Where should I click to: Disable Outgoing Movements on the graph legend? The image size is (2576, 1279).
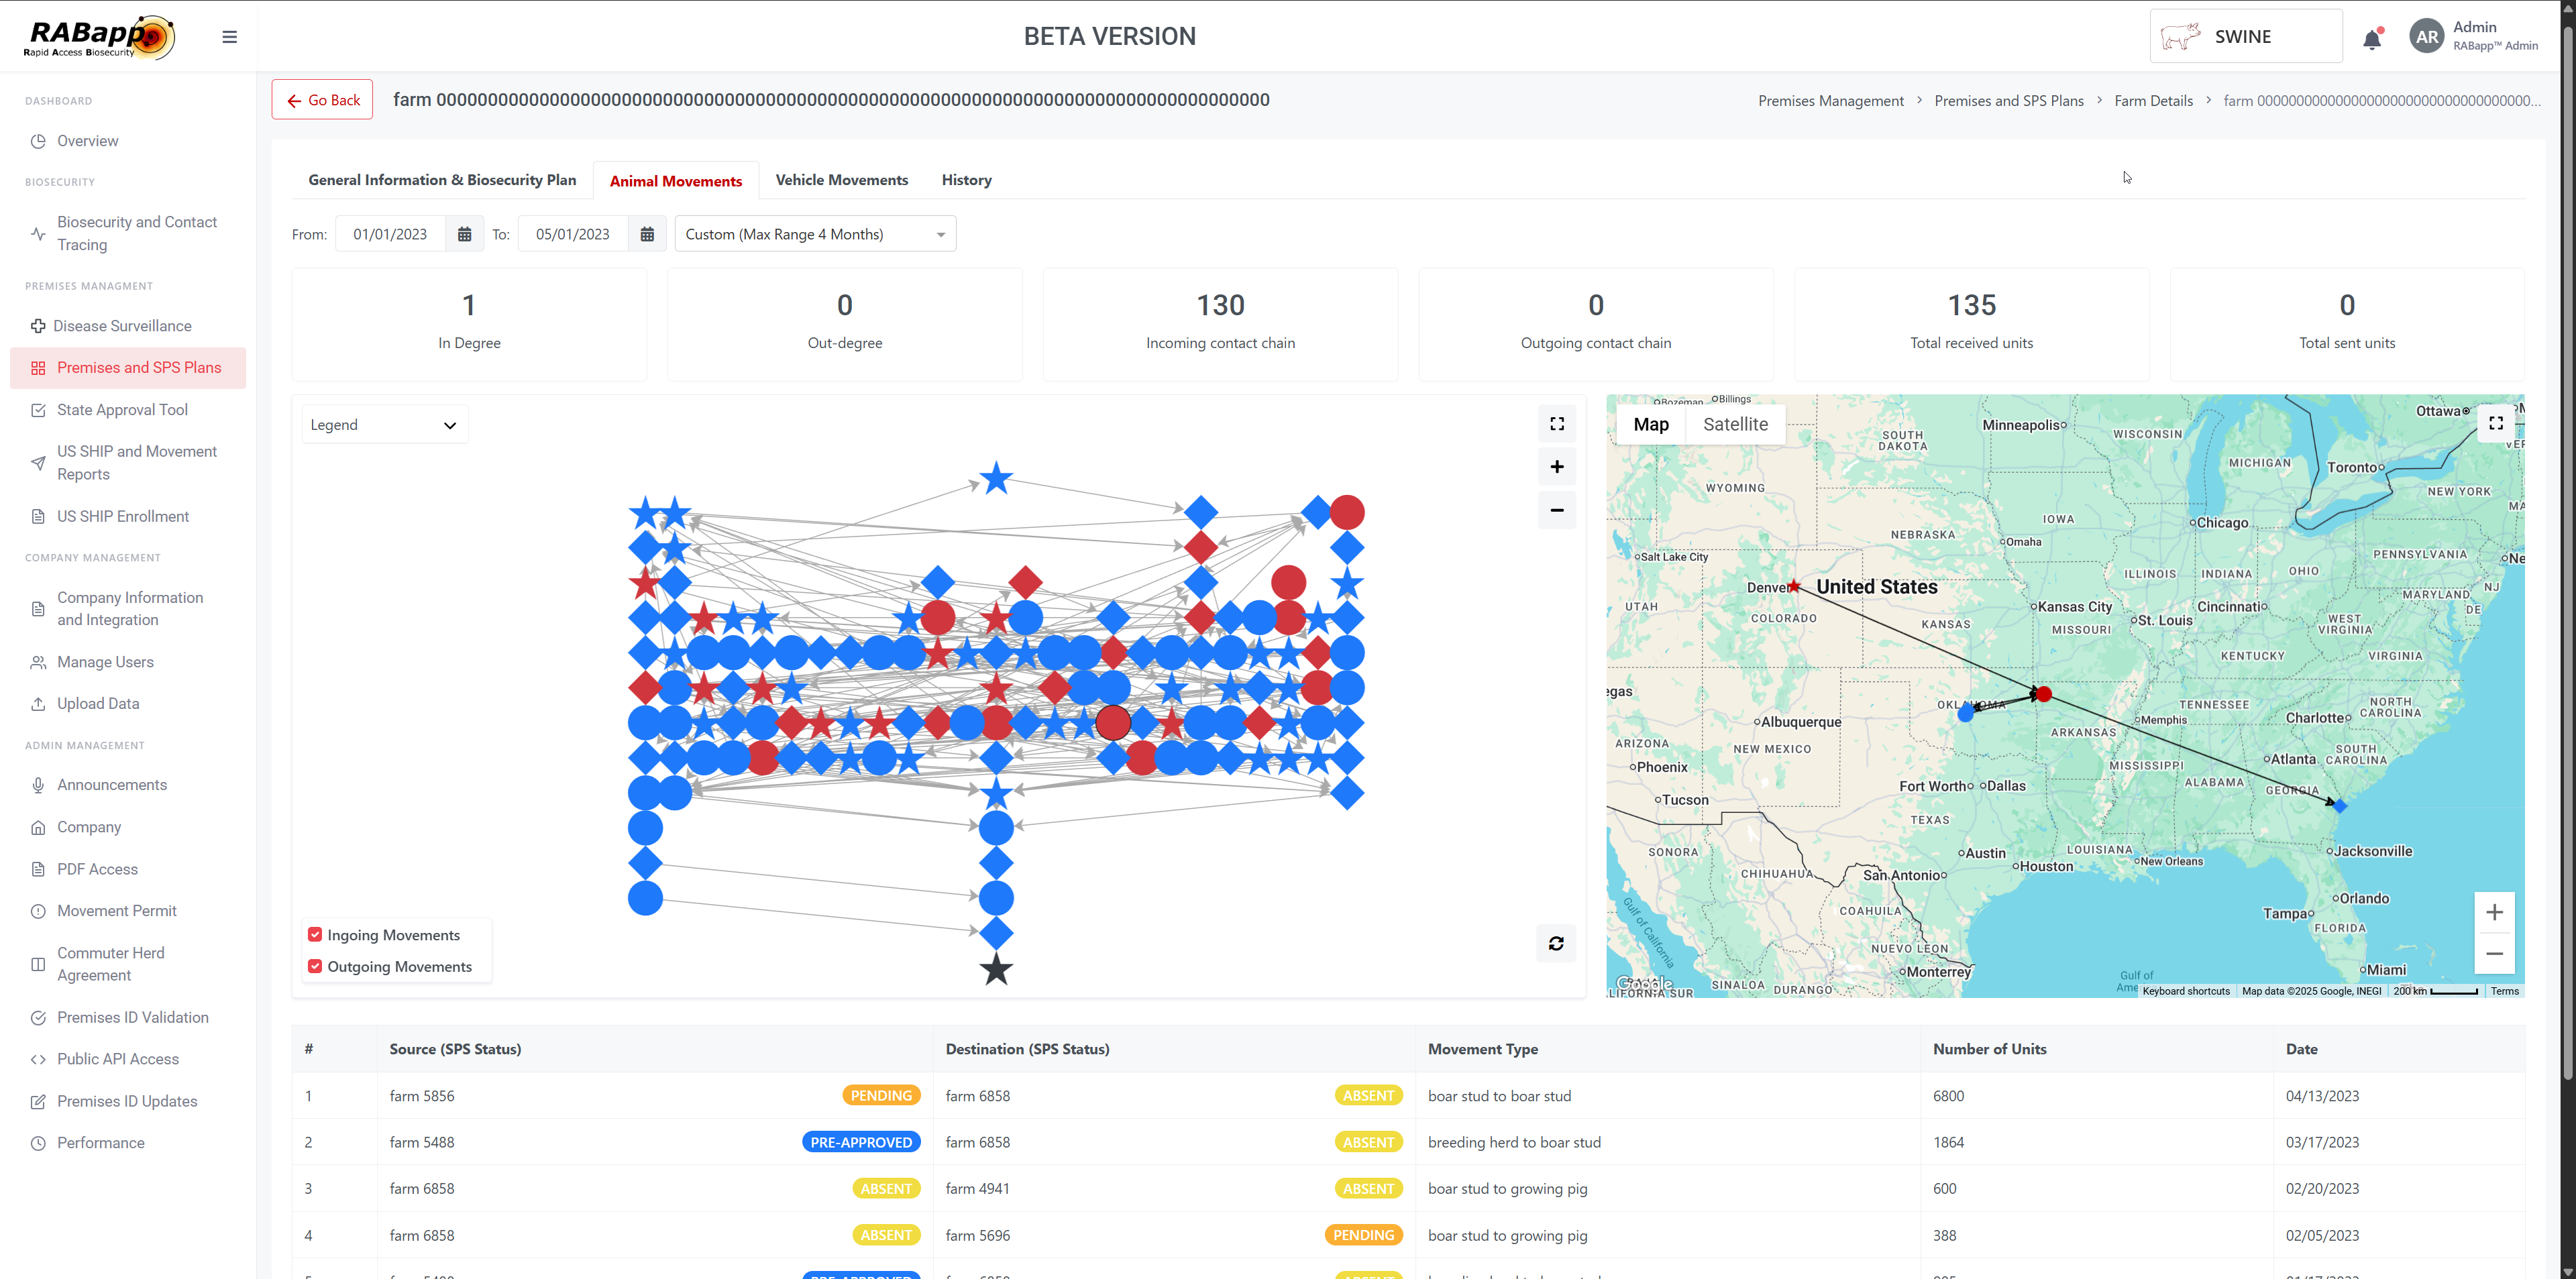point(315,966)
